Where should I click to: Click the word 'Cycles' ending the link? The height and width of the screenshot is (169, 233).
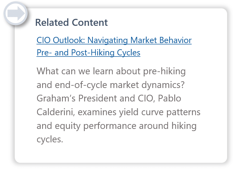tap(129, 52)
